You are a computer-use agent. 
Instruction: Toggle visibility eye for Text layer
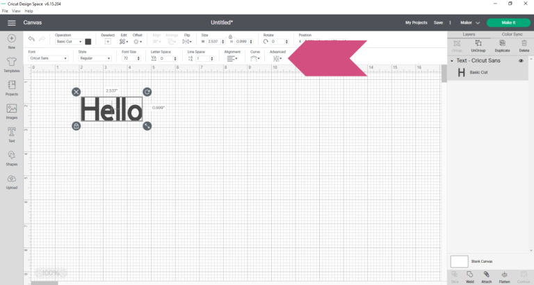520,60
